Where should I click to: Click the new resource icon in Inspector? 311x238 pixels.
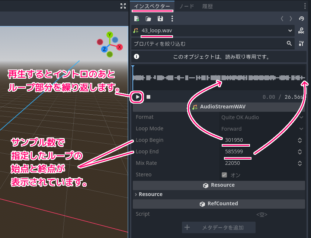(137, 19)
